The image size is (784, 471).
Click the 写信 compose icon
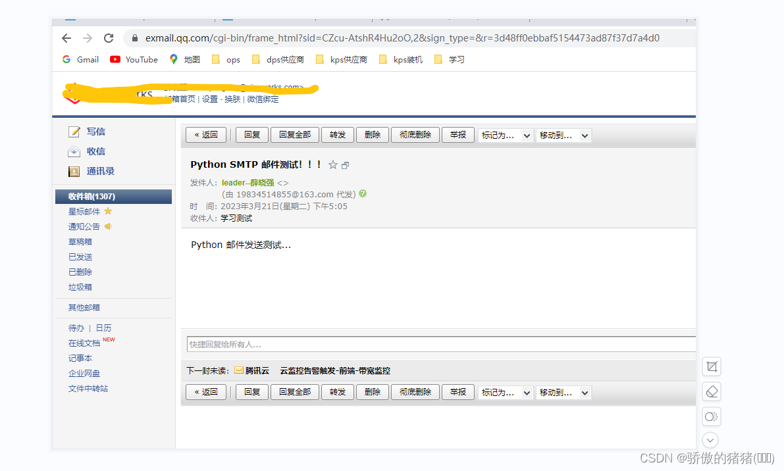pyautogui.click(x=74, y=132)
